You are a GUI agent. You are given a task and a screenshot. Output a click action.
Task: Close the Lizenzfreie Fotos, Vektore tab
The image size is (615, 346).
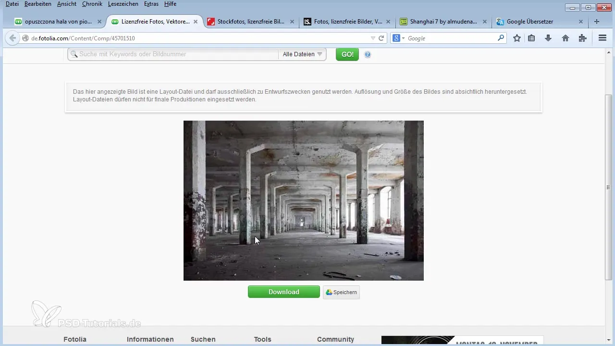(x=196, y=22)
